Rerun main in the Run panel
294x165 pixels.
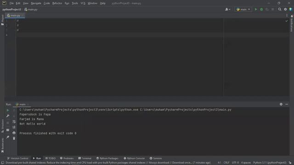point(8,110)
